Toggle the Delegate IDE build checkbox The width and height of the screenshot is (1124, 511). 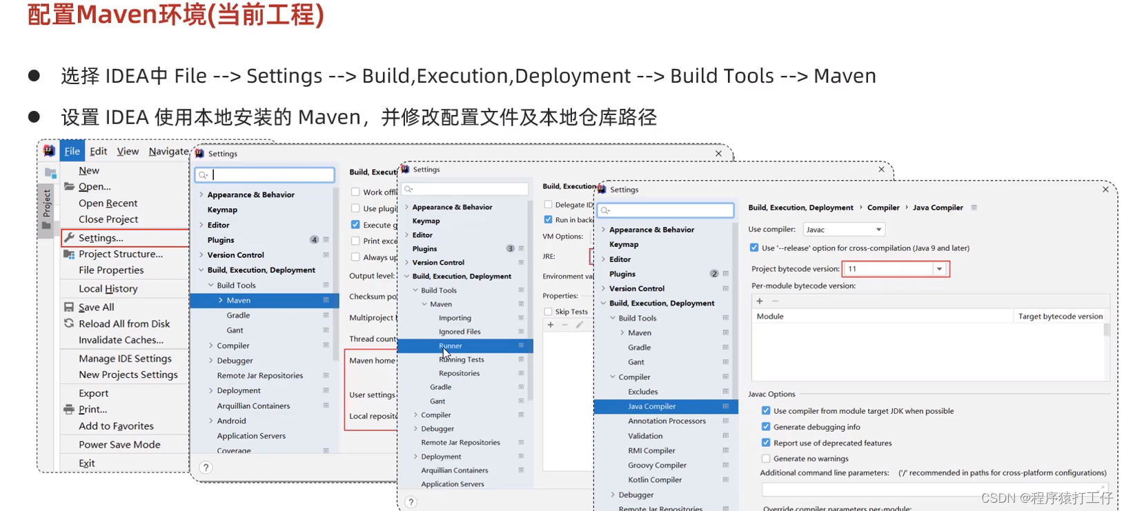(548, 205)
